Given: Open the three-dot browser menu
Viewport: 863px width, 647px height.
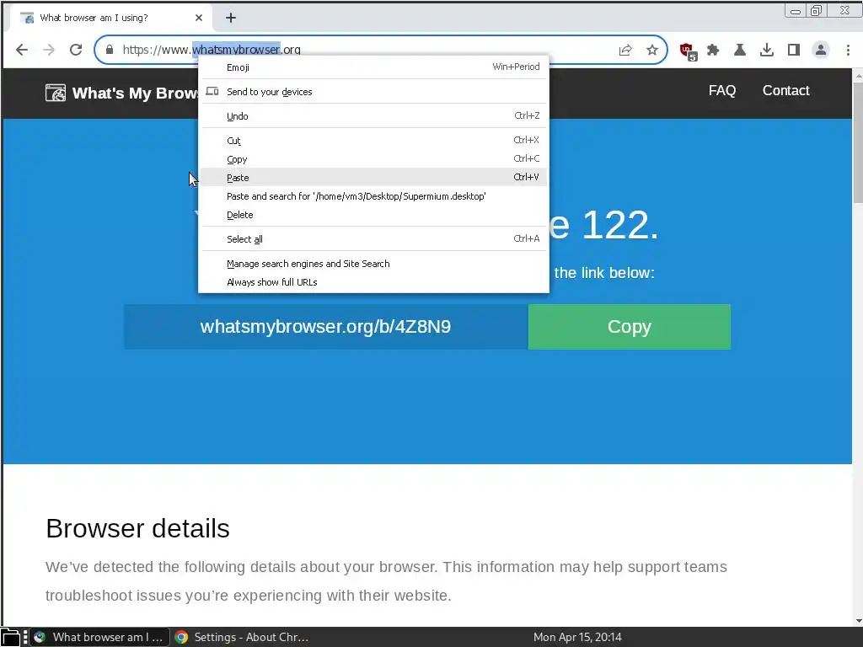Looking at the screenshot, I should (x=848, y=50).
